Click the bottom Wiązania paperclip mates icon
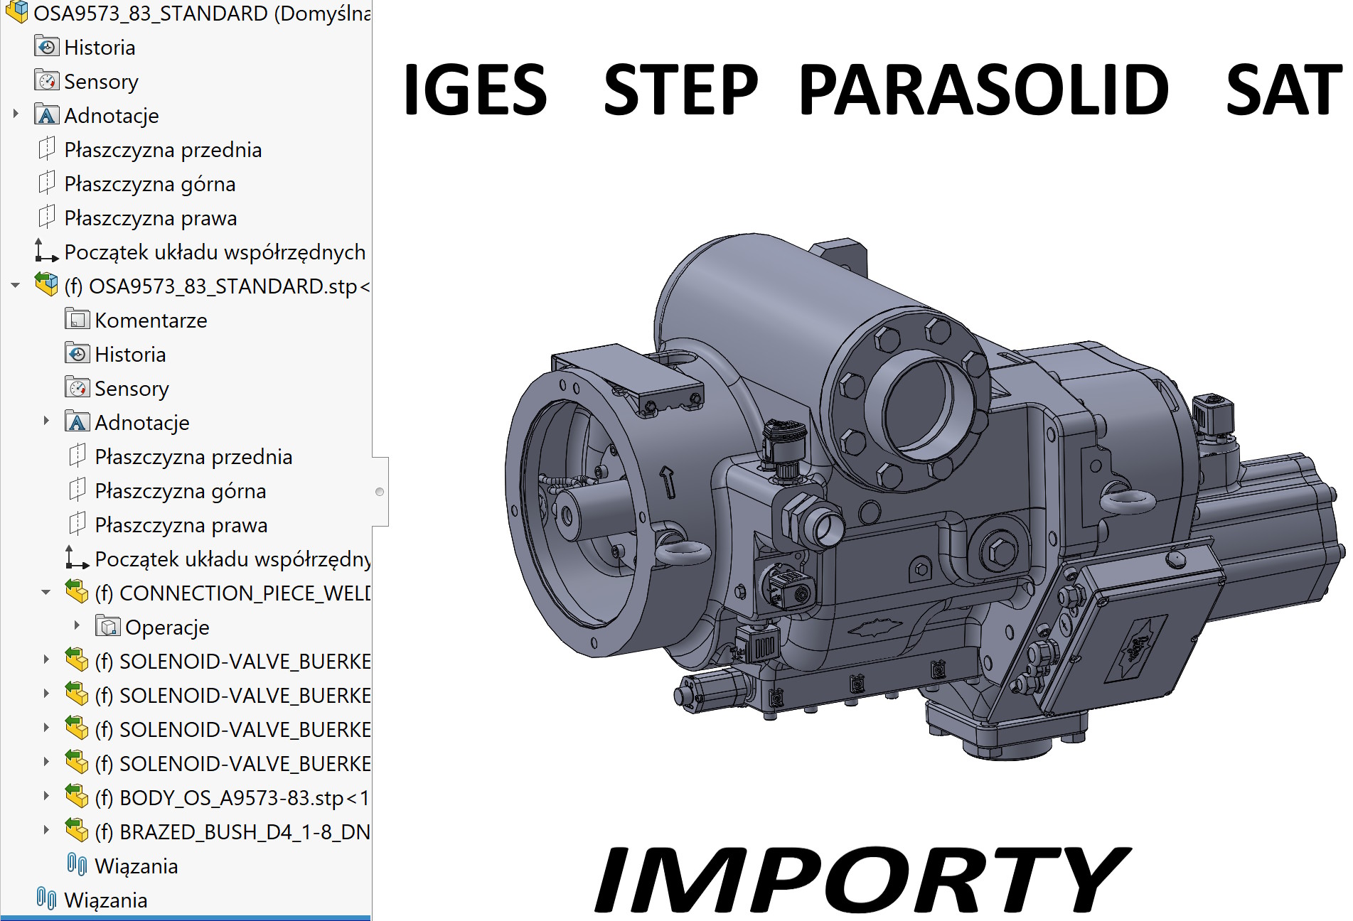The width and height of the screenshot is (1353, 921). [x=47, y=899]
